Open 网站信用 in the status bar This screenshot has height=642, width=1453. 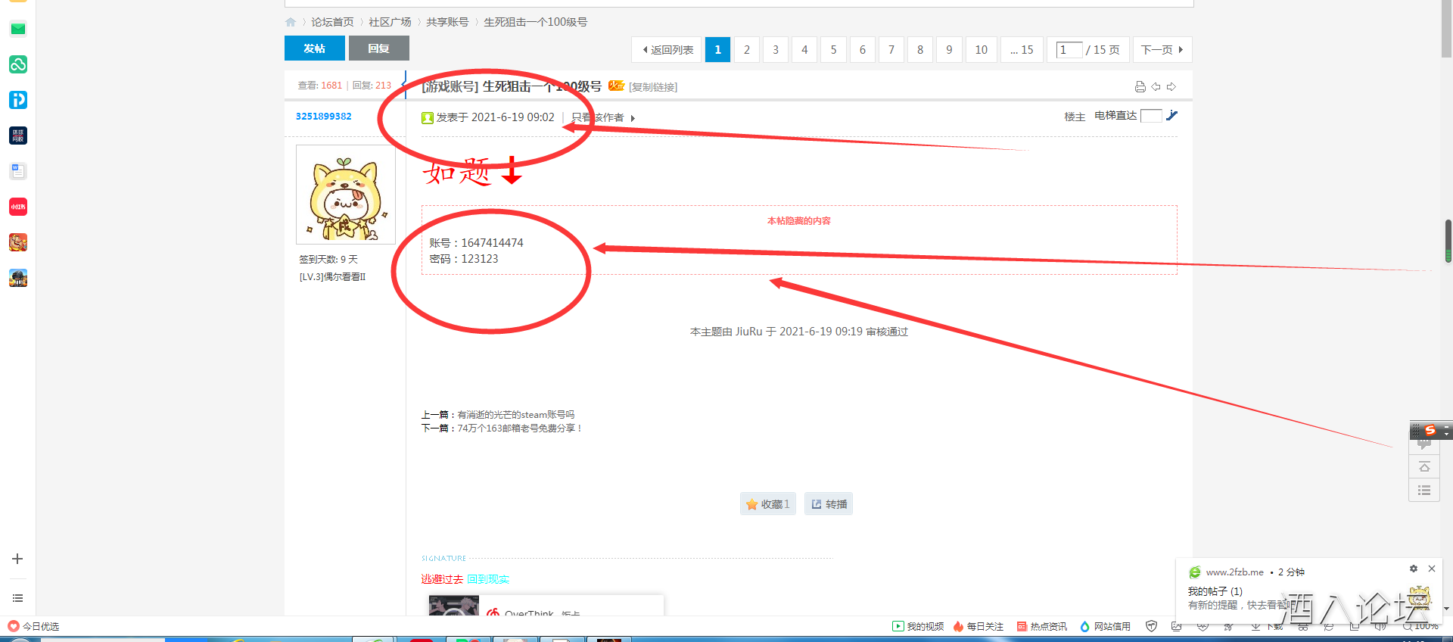(1105, 626)
